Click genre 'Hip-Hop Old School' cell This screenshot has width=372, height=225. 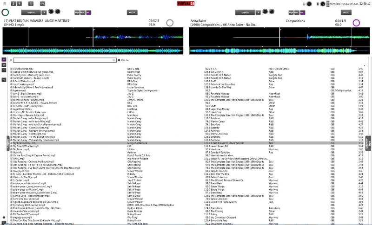point(279,69)
